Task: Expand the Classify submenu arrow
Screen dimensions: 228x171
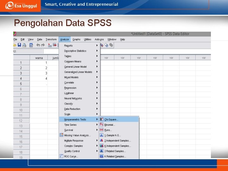Action: click(97, 104)
